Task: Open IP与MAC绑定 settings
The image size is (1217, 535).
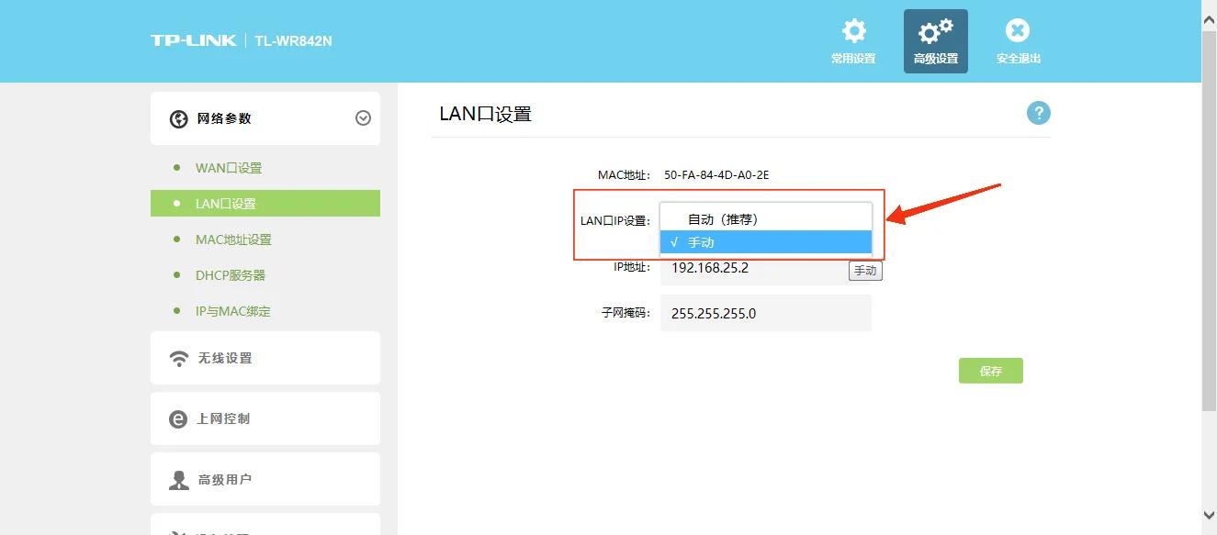Action: coord(233,311)
